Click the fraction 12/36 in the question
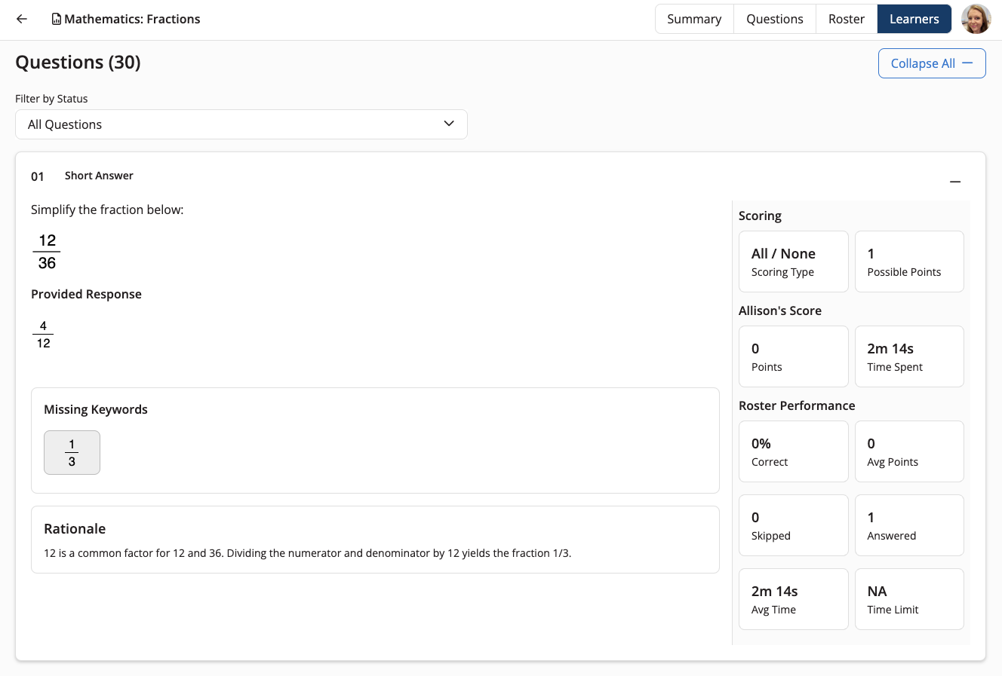The image size is (1002, 676). point(47,252)
